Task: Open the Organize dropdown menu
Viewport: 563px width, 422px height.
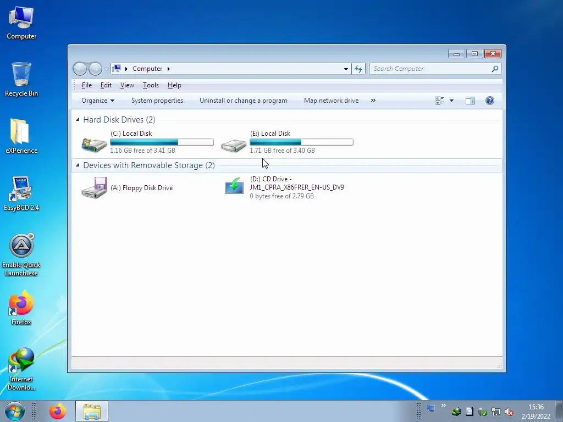Action: click(98, 101)
